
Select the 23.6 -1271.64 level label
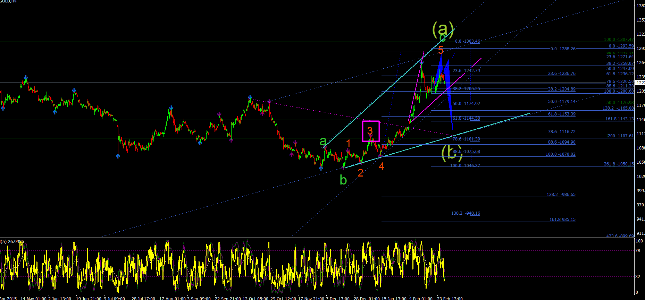point(620,57)
